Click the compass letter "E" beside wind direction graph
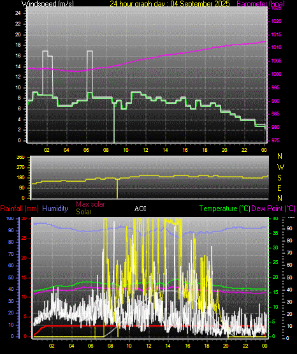 coord(279,188)
